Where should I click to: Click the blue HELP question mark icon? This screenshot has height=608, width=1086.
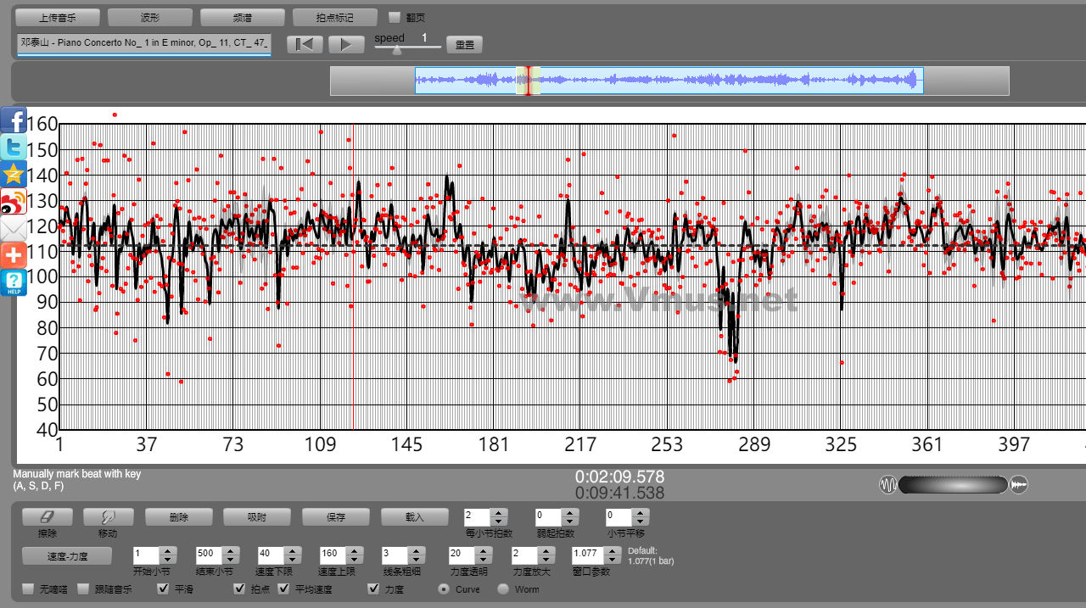tap(14, 282)
